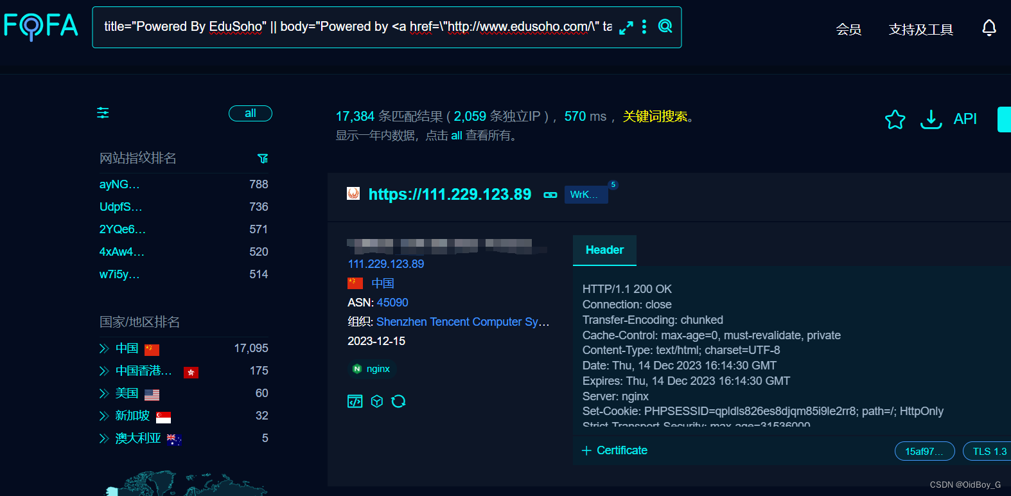Filter the website fingerprint ranking

(263, 158)
